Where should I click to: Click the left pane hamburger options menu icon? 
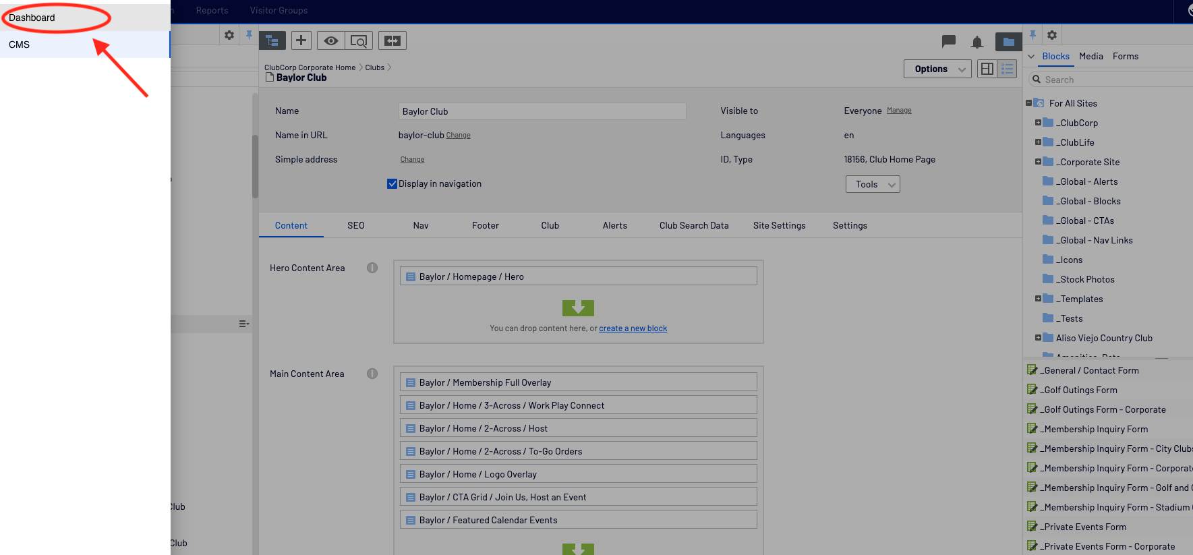click(243, 324)
